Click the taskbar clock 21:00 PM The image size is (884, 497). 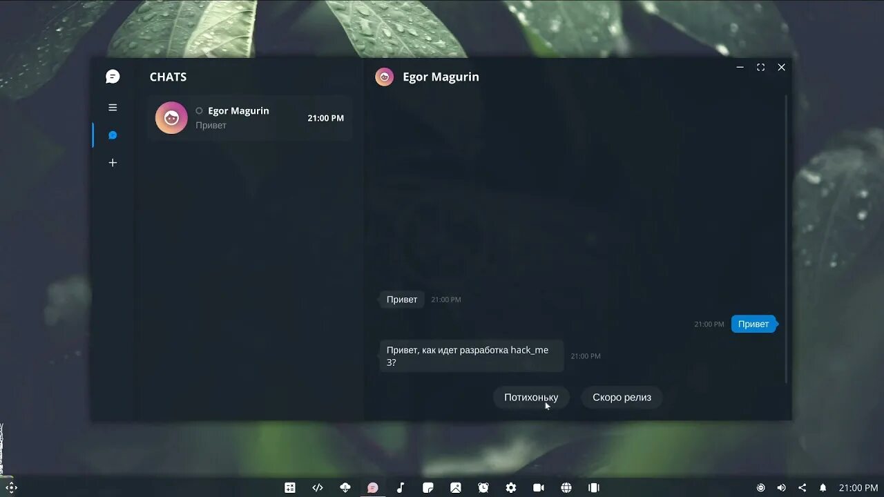858,487
